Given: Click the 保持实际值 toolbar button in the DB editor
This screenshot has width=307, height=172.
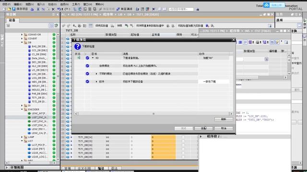Looking at the screenshot, I should tap(102, 26).
